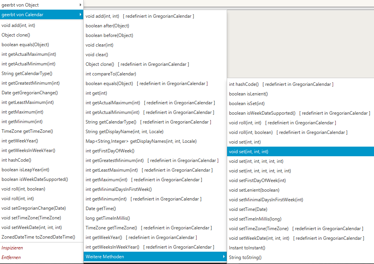This screenshot has width=374, height=264.
Task: Choose 'Instant toInstant()' method
Action: 247,248
